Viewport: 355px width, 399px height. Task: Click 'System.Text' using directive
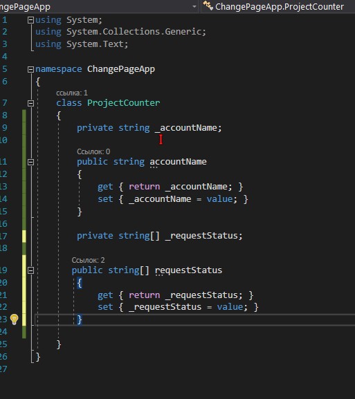point(95,44)
